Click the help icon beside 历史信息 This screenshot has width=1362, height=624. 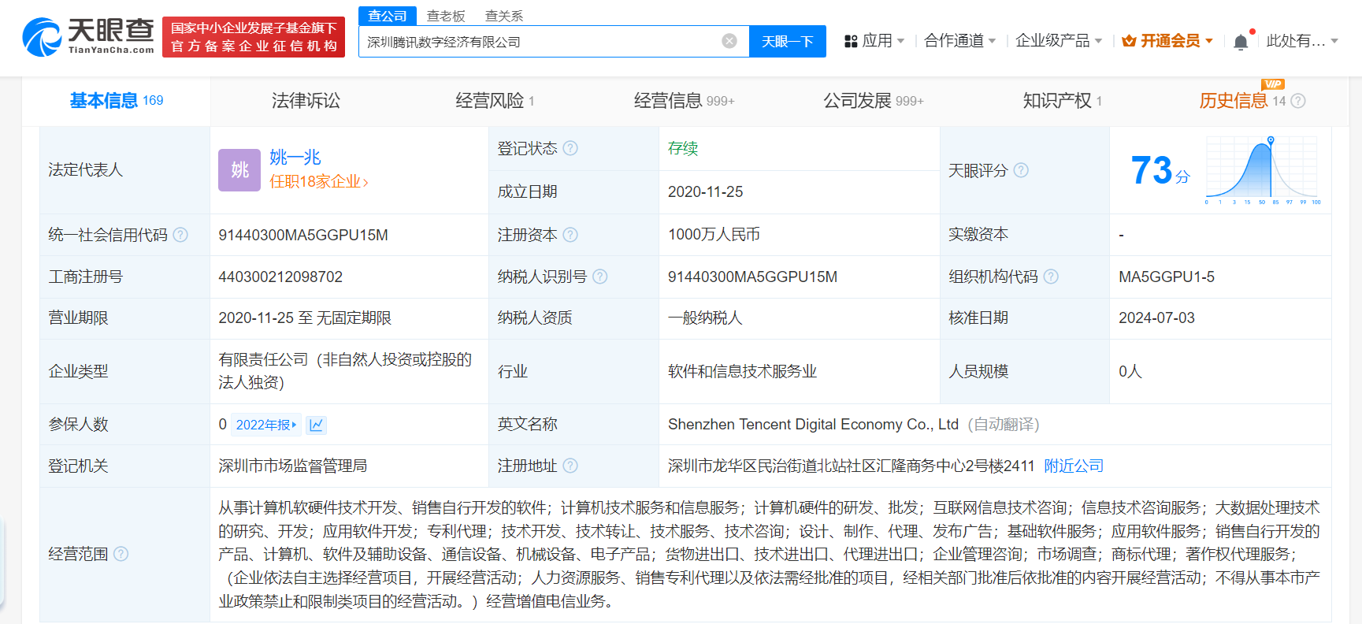(1298, 101)
